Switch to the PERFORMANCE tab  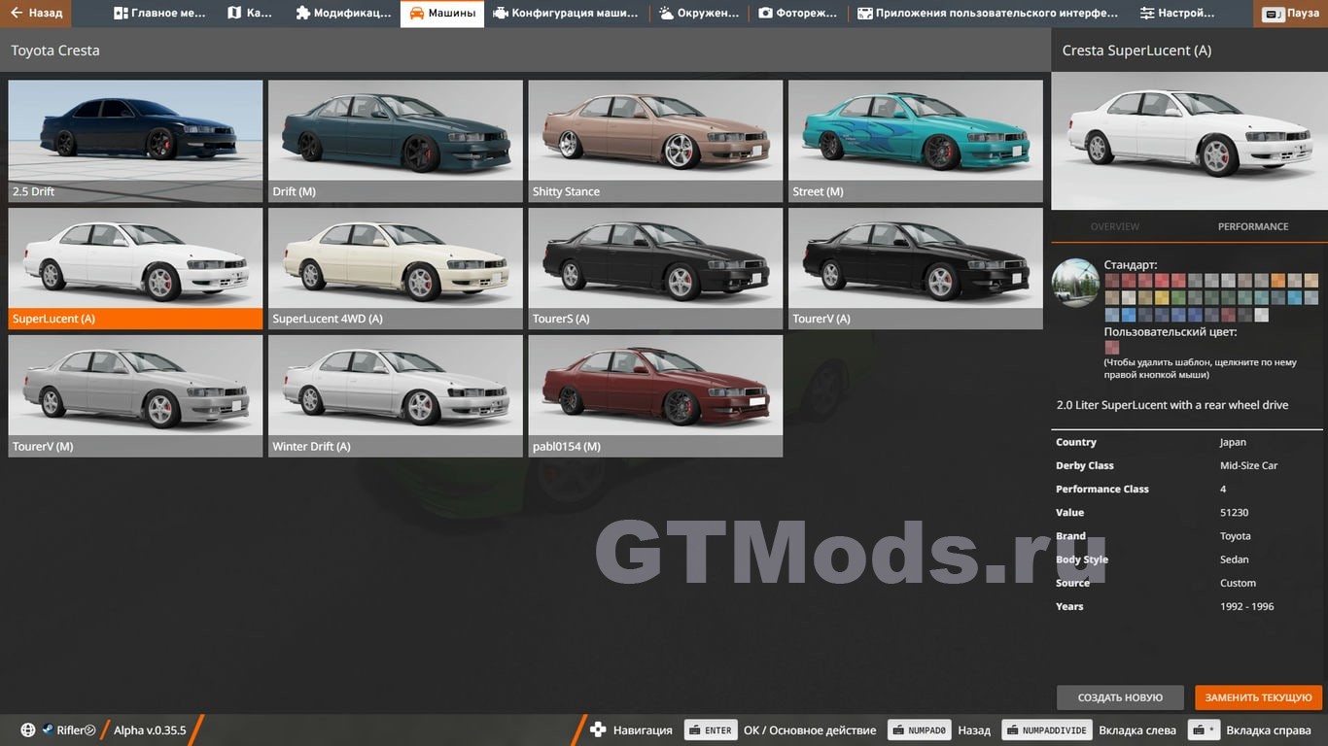click(x=1253, y=226)
